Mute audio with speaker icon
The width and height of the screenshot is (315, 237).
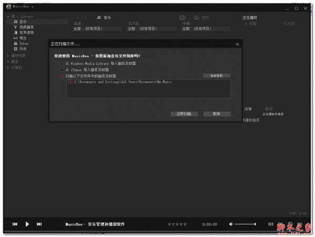[231, 224]
